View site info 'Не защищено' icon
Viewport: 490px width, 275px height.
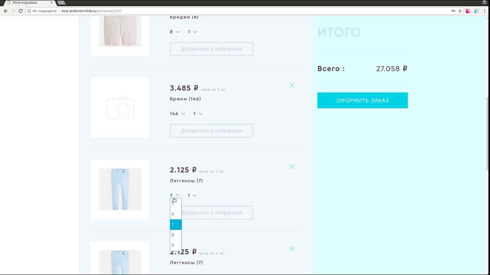(x=29, y=11)
